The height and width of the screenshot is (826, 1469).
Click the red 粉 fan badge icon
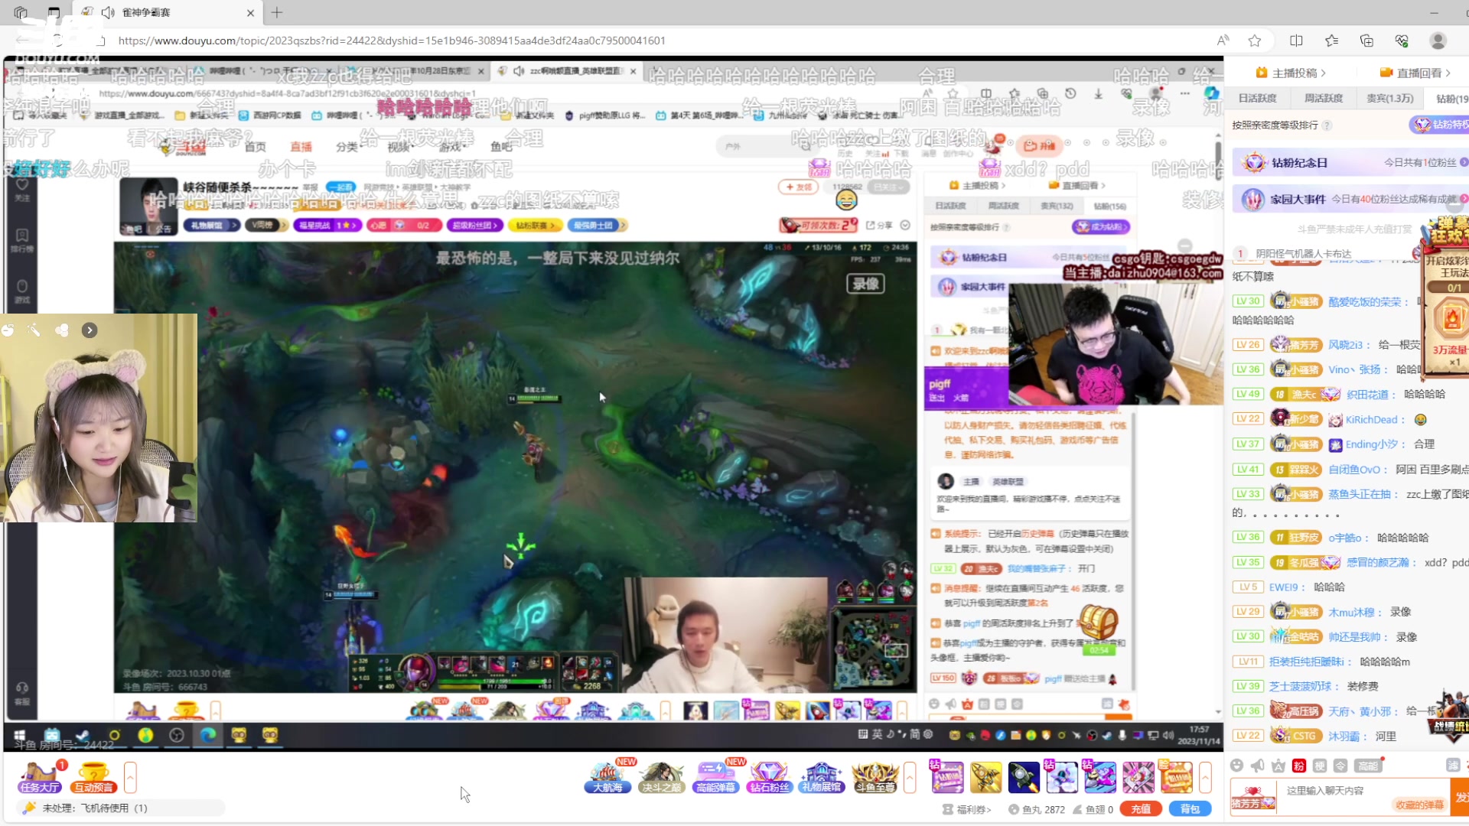click(1298, 766)
